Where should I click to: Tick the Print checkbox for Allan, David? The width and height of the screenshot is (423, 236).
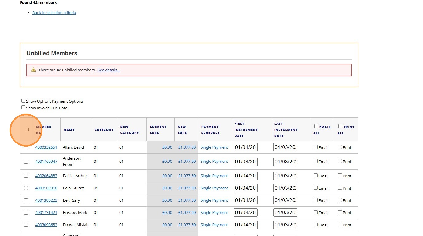(x=340, y=147)
